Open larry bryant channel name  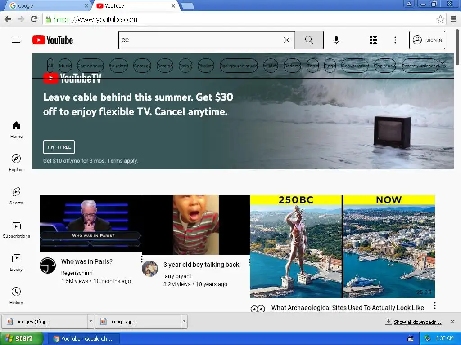coord(177,276)
